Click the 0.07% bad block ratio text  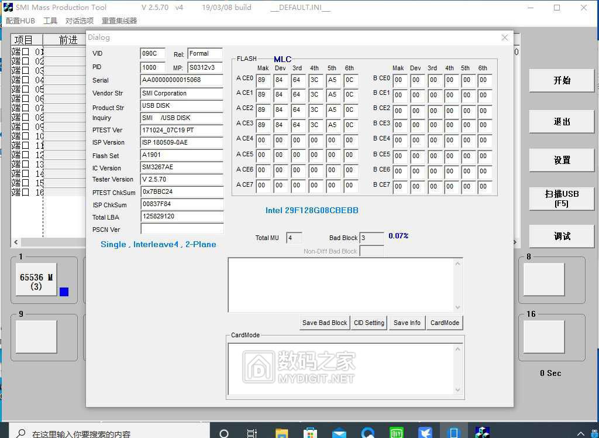click(x=398, y=236)
